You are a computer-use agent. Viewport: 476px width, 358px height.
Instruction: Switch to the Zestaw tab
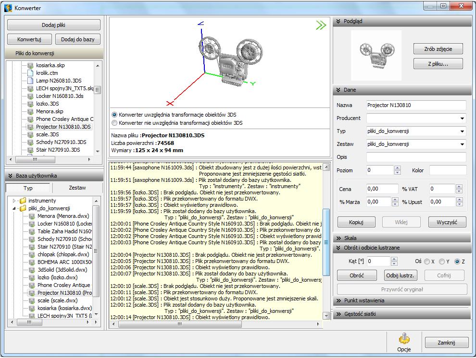[77, 188]
